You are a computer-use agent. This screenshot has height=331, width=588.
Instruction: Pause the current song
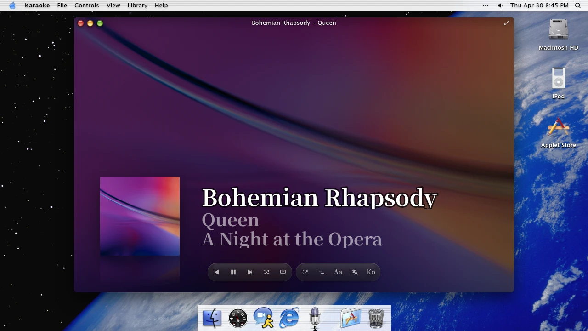pos(233,272)
